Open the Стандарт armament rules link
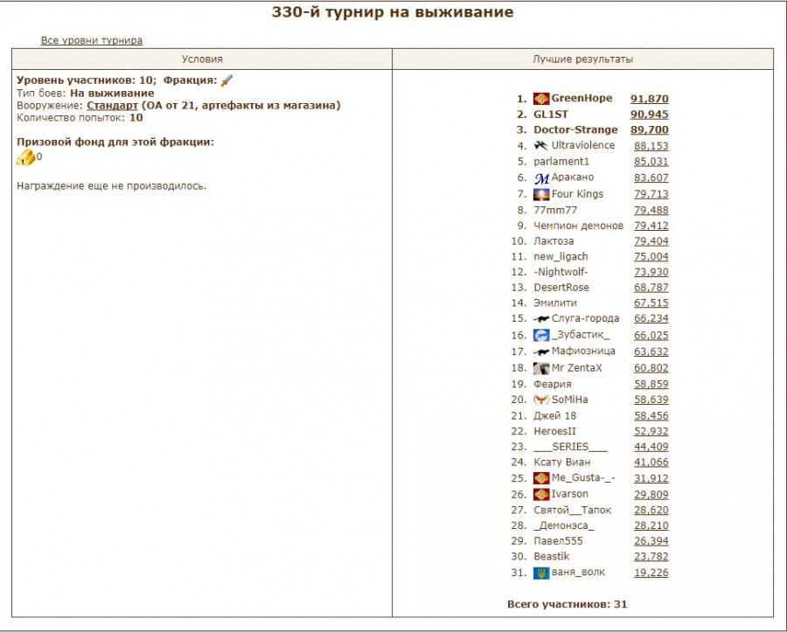The height and width of the screenshot is (633, 787). pos(112,105)
